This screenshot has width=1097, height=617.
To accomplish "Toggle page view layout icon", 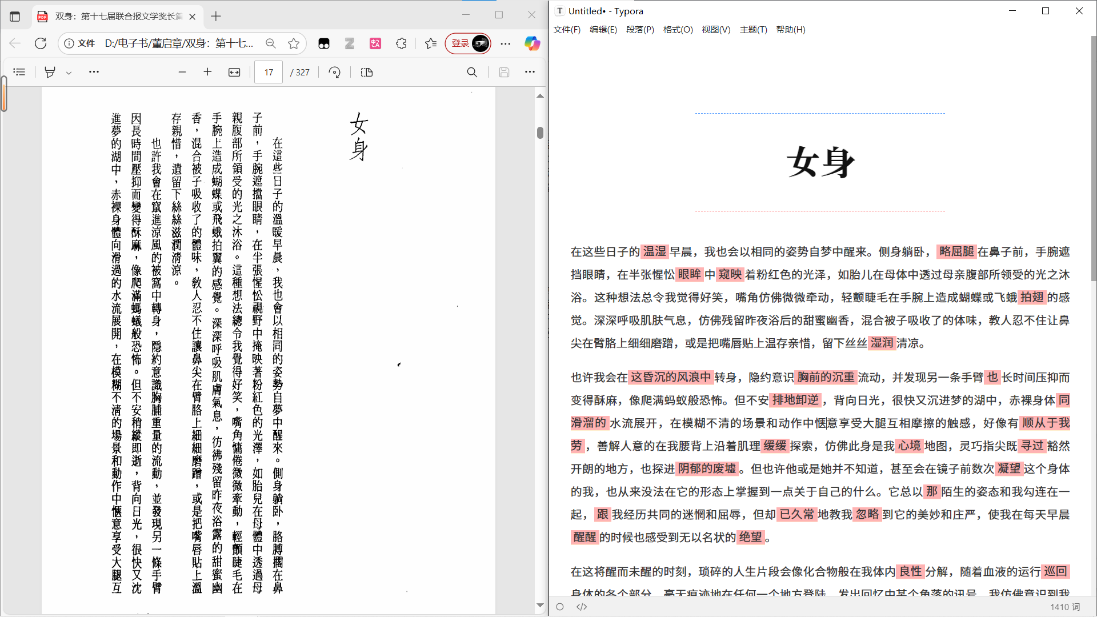I will 367,72.
